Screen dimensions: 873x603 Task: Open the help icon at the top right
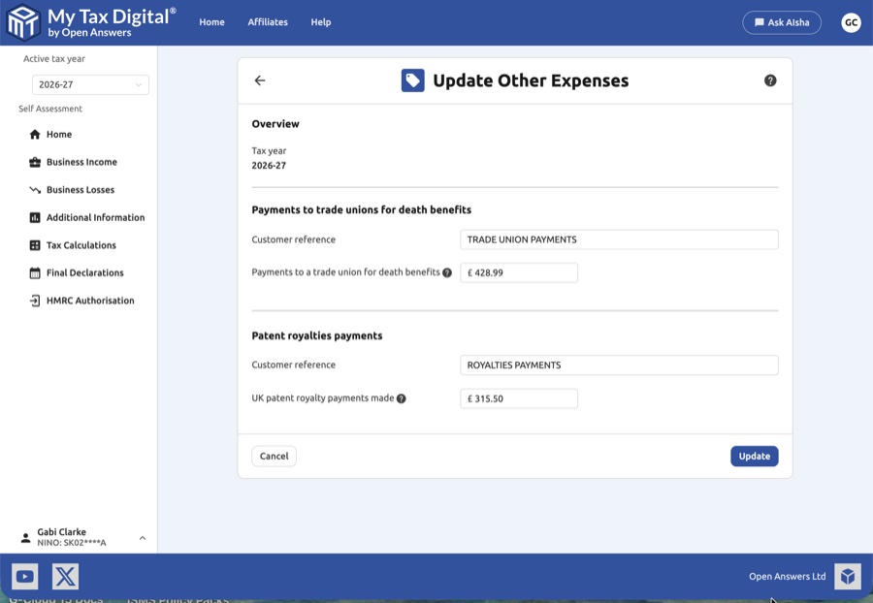[x=771, y=81]
